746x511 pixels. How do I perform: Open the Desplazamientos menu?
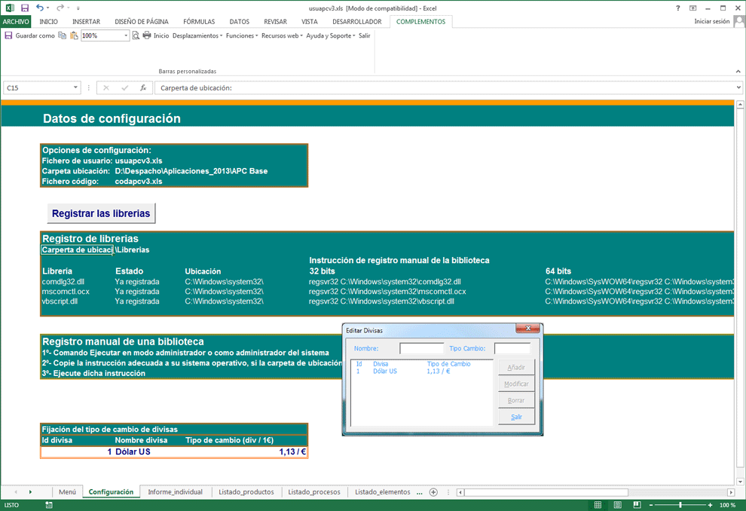click(197, 35)
